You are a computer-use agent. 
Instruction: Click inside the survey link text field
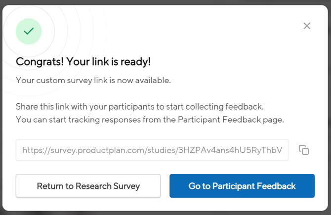[x=152, y=150]
